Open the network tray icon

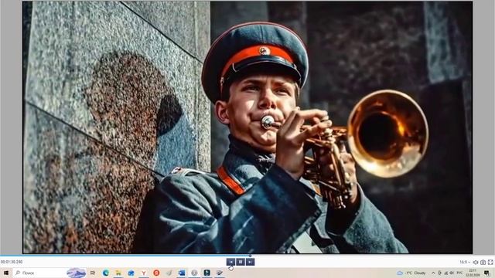445,273
